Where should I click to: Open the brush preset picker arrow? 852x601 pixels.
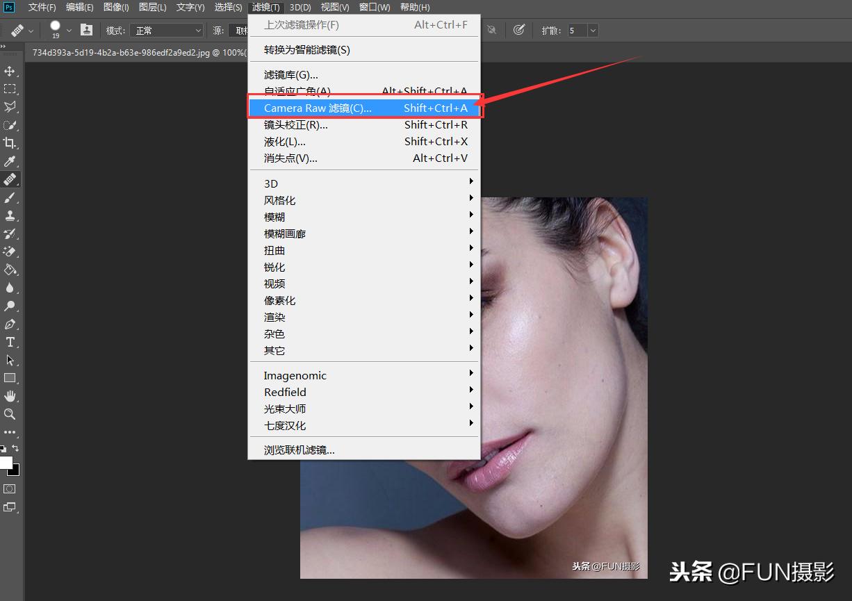pyautogui.click(x=69, y=31)
